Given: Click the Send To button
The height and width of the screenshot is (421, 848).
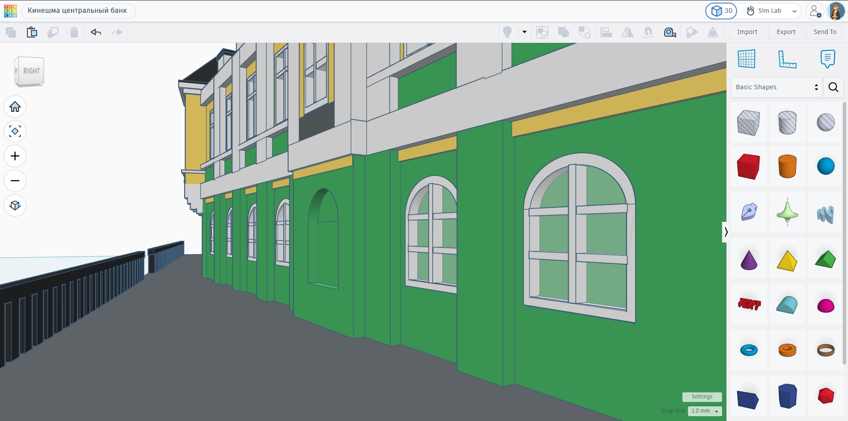Looking at the screenshot, I should (825, 32).
